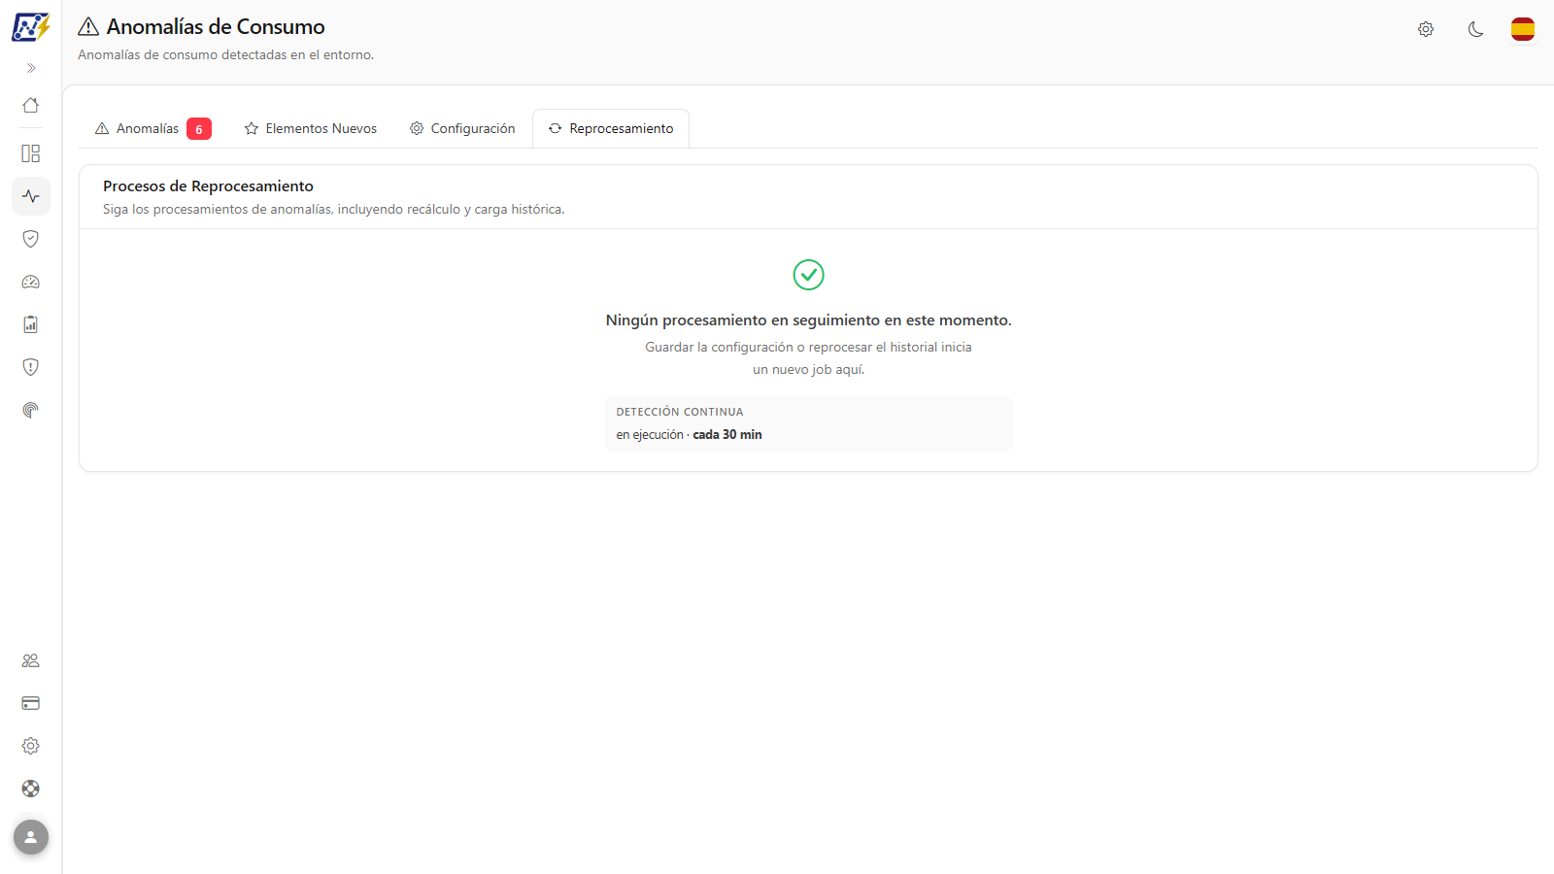
Task: Click the green checkmark status icon
Action: click(809, 275)
